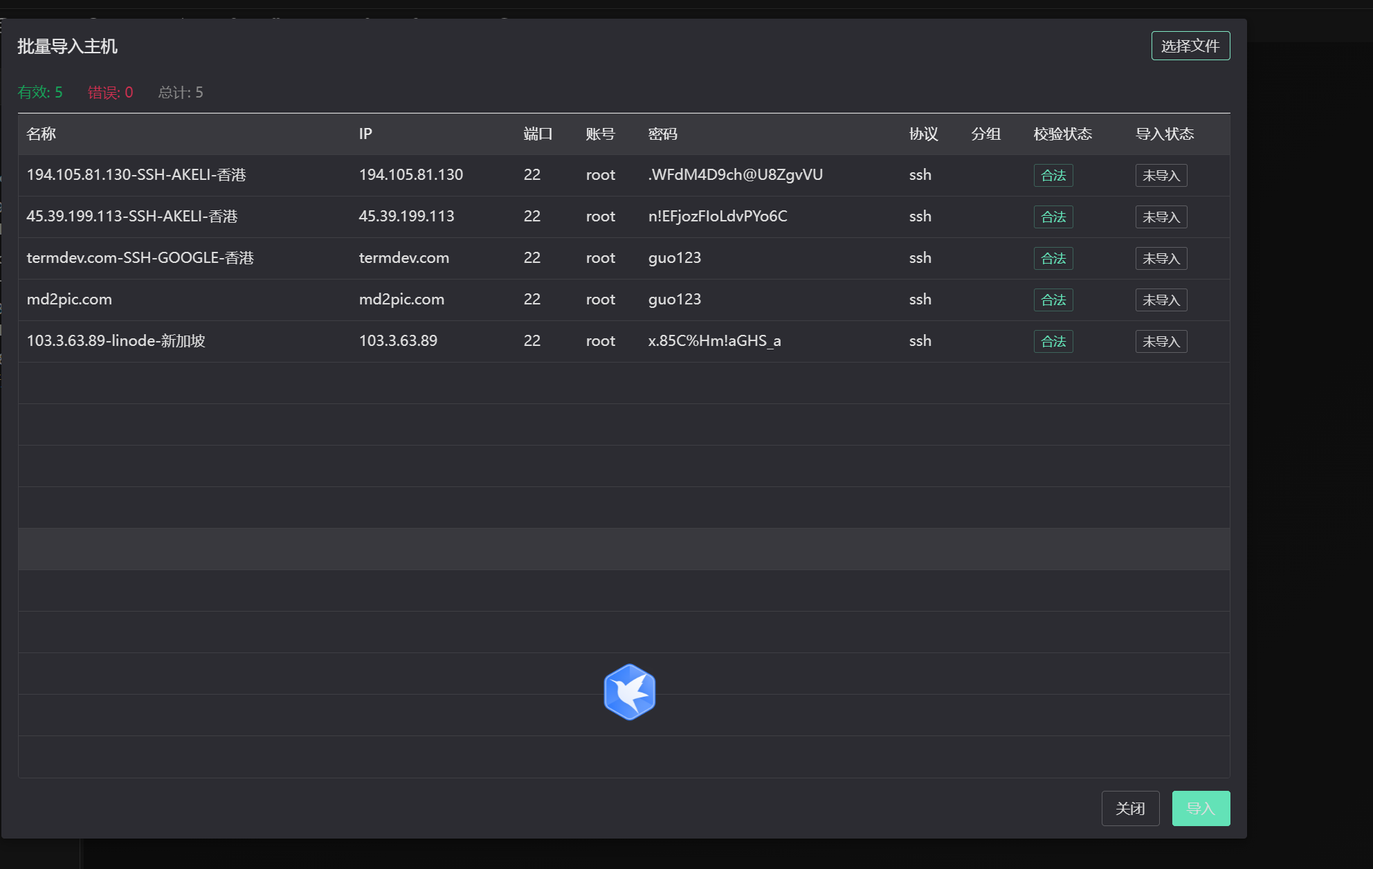Click the 密码 column header
This screenshot has height=869, width=1373.
click(662, 134)
